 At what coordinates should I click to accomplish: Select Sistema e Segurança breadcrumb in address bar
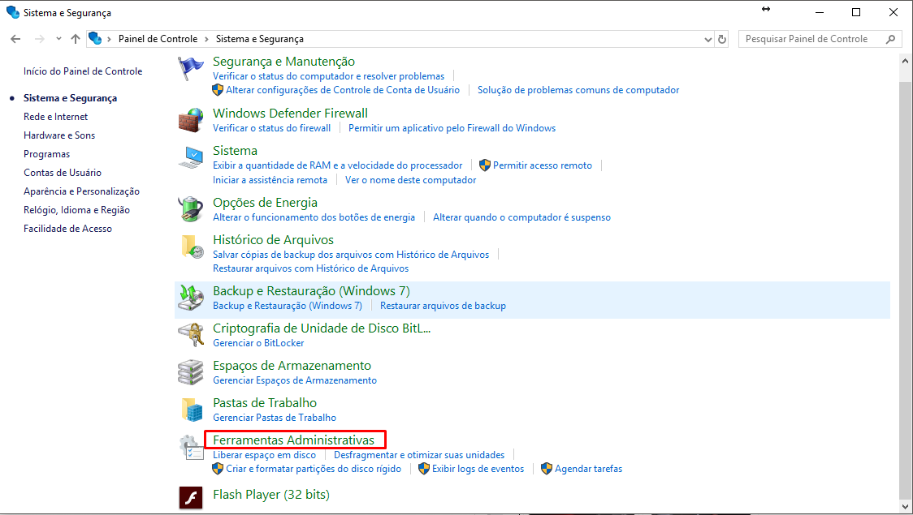(x=260, y=39)
